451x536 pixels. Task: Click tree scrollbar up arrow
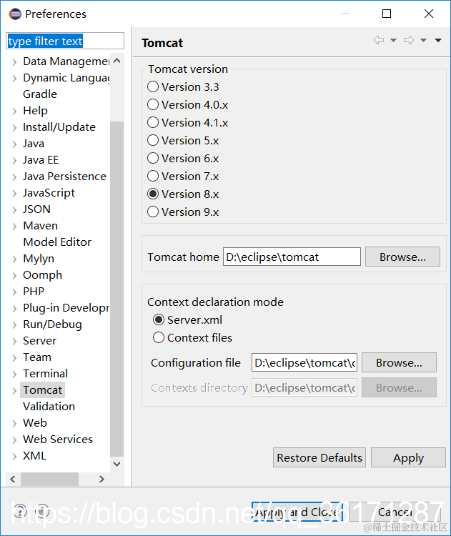[117, 61]
